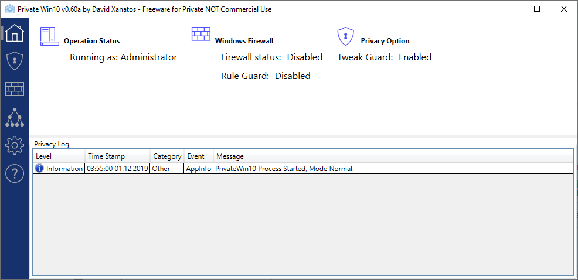The image size is (578, 280).
Task: Click the Tweak Guard 'Enabled' value
Action: [x=415, y=57]
